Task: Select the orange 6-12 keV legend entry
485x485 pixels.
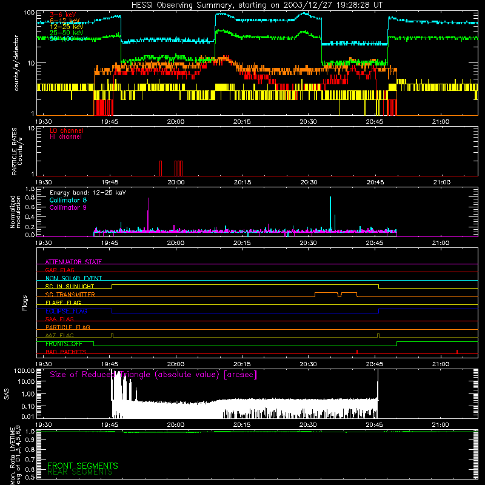Action: click(64, 21)
